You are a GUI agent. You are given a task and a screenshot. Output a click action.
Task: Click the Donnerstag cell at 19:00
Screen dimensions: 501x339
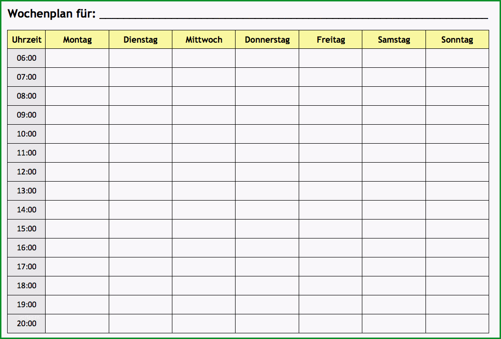(x=267, y=304)
